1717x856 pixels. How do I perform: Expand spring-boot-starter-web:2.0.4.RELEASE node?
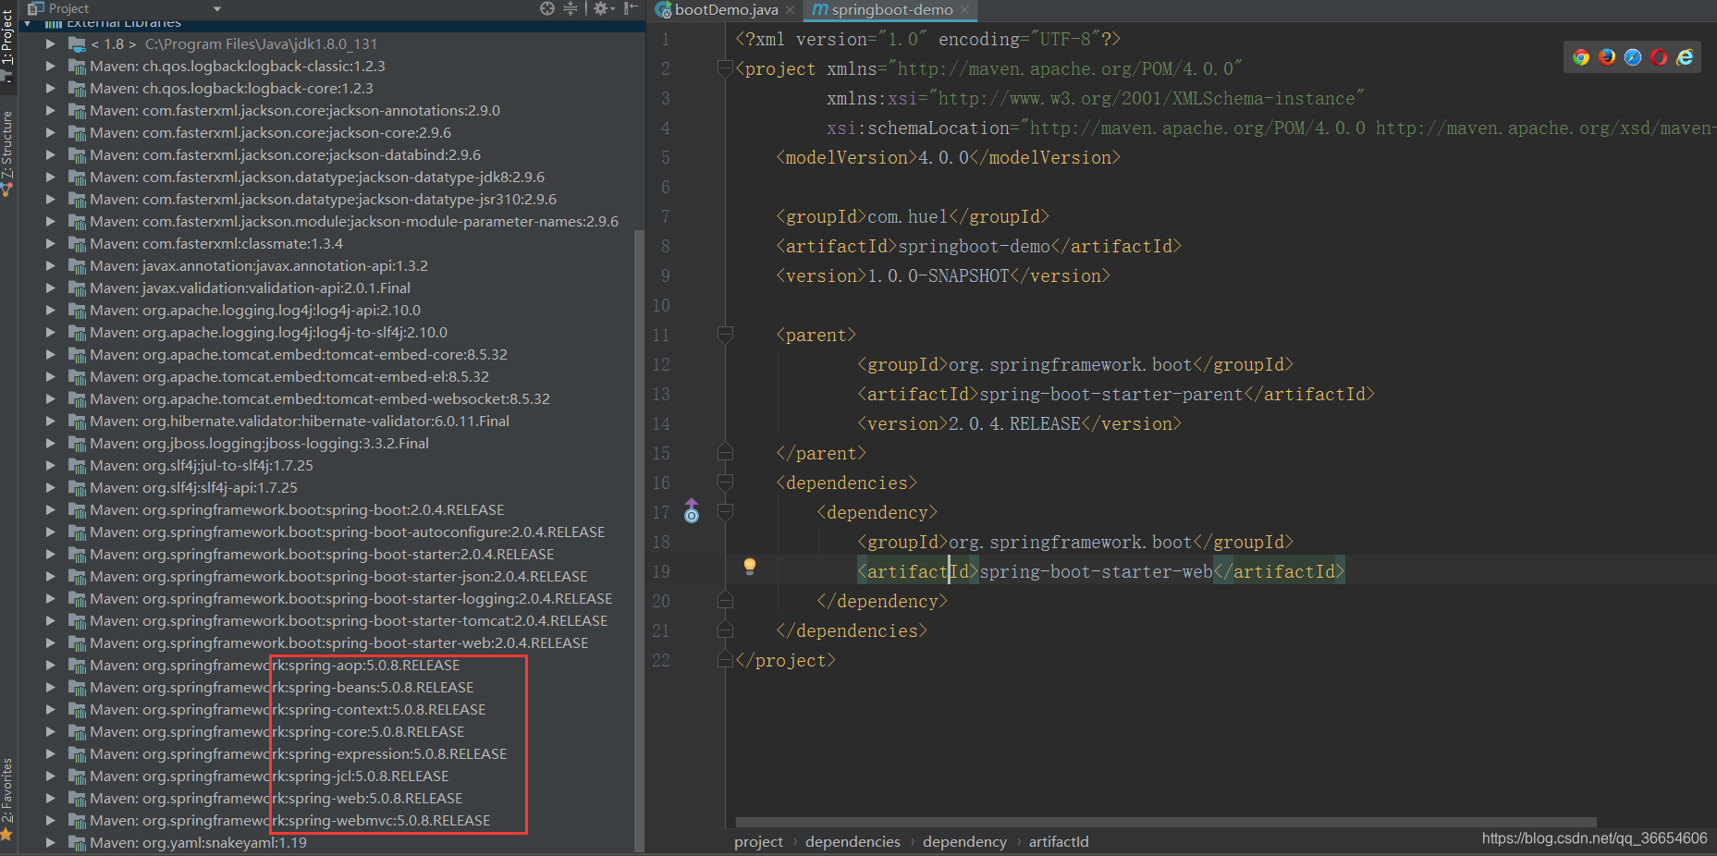tap(50, 642)
